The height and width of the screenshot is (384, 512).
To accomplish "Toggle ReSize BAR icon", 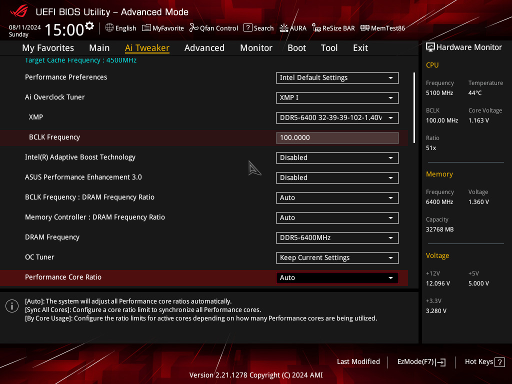I will [316, 28].
